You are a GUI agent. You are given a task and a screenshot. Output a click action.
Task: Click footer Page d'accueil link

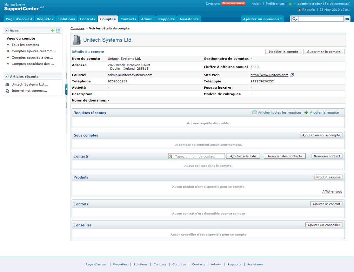coord(96,264)
